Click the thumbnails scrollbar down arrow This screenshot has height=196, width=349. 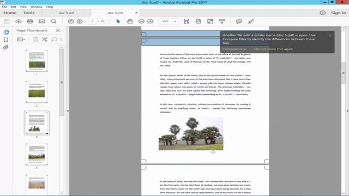62,193
